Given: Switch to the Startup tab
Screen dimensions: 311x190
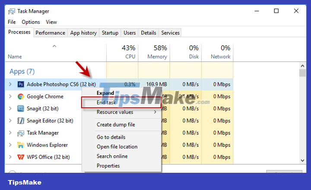Looking at the screenshot, I should tap(110, 33).
